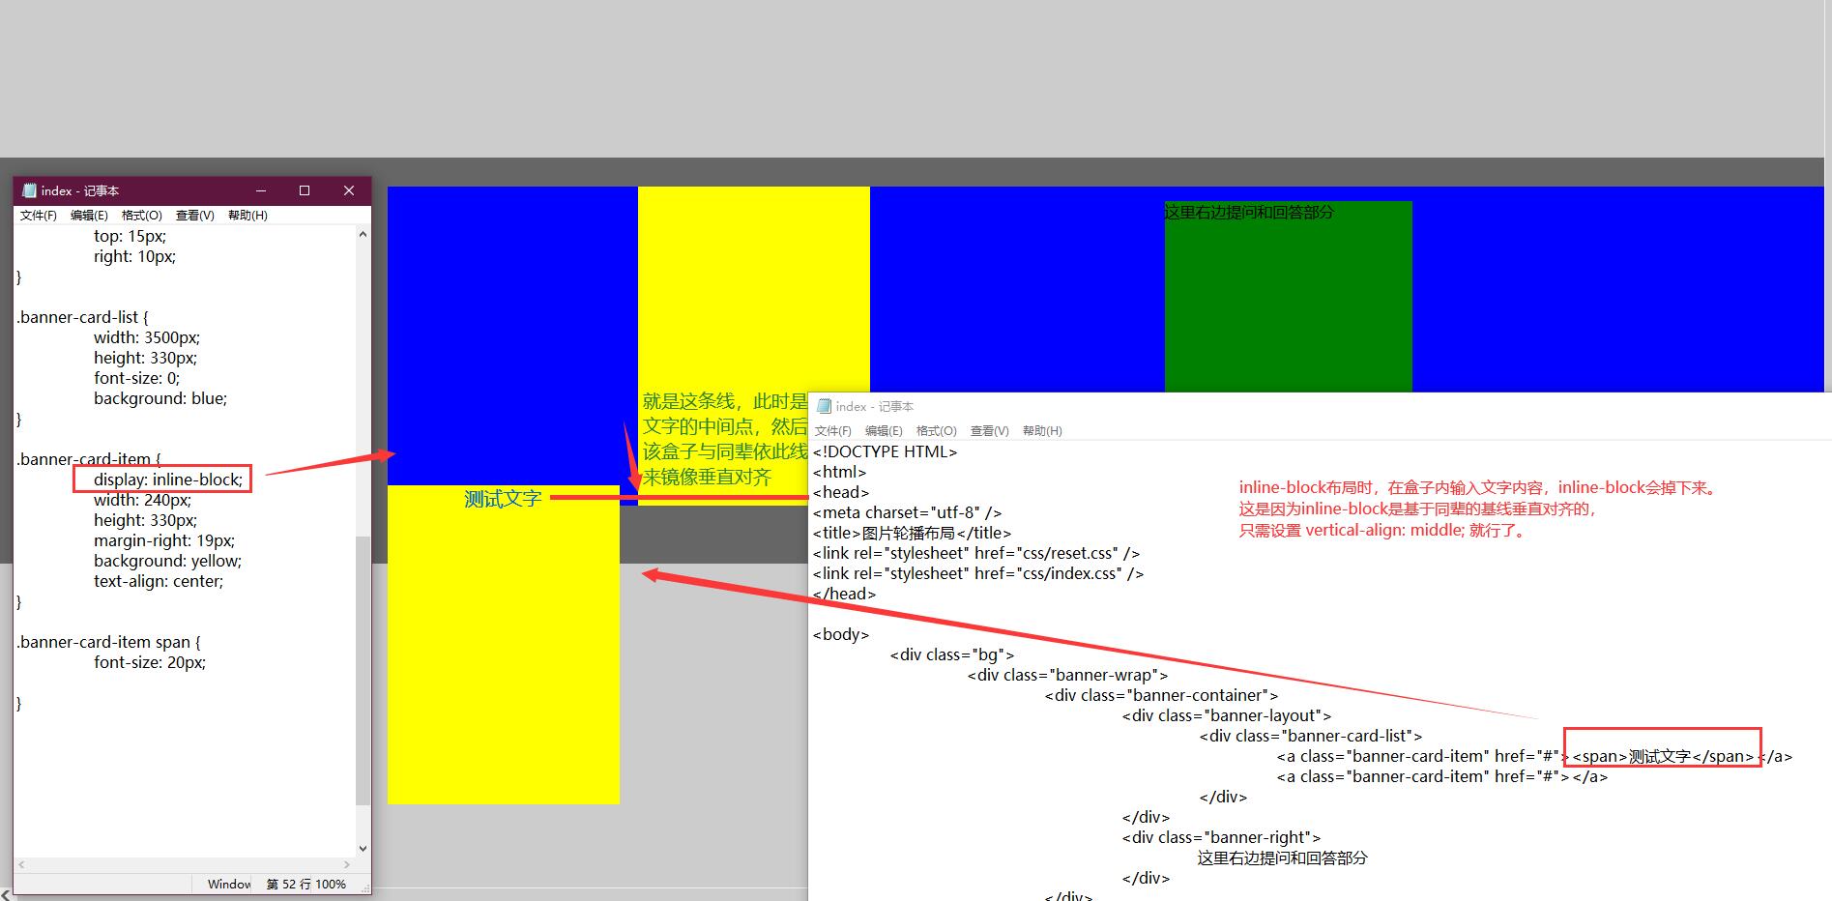Click 'display: inline-block;' line in left Notepad

pyautogui.click(x=168, y=480)
